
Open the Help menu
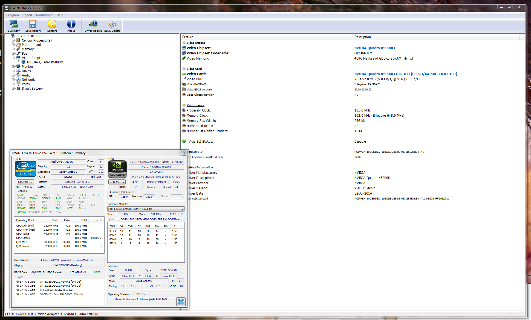click(x=60, y=15)
